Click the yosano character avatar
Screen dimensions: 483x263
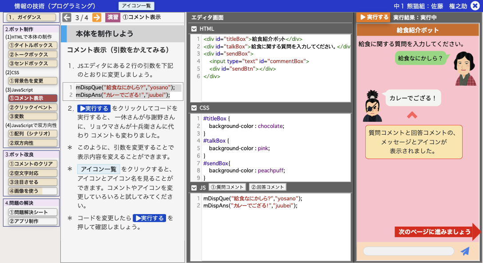pos(465,68)
